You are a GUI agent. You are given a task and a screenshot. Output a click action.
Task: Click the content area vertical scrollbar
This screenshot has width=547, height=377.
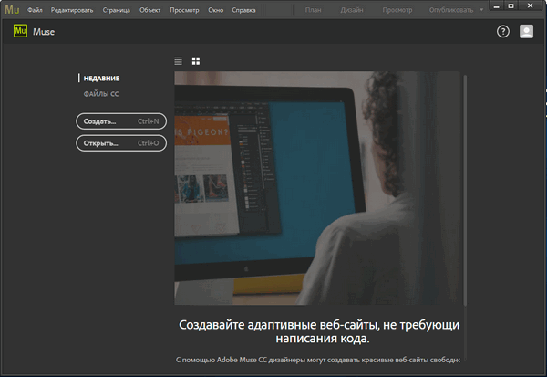pyautogui.click(x=465, y=191)
